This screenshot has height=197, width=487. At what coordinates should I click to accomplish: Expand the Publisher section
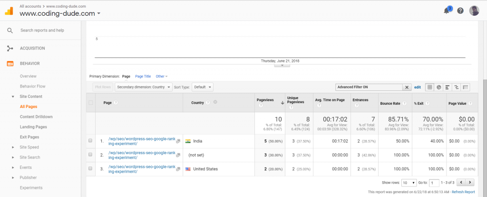pos(13,178)
